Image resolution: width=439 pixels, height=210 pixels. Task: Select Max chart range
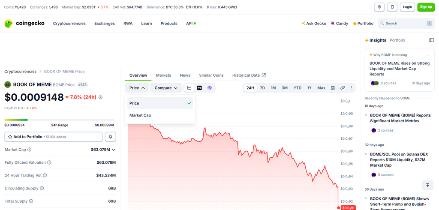tap(321, 88)
